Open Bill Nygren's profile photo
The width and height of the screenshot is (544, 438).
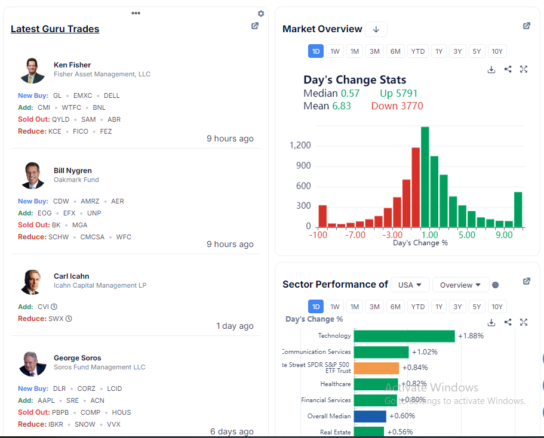(x=32, y=175)
